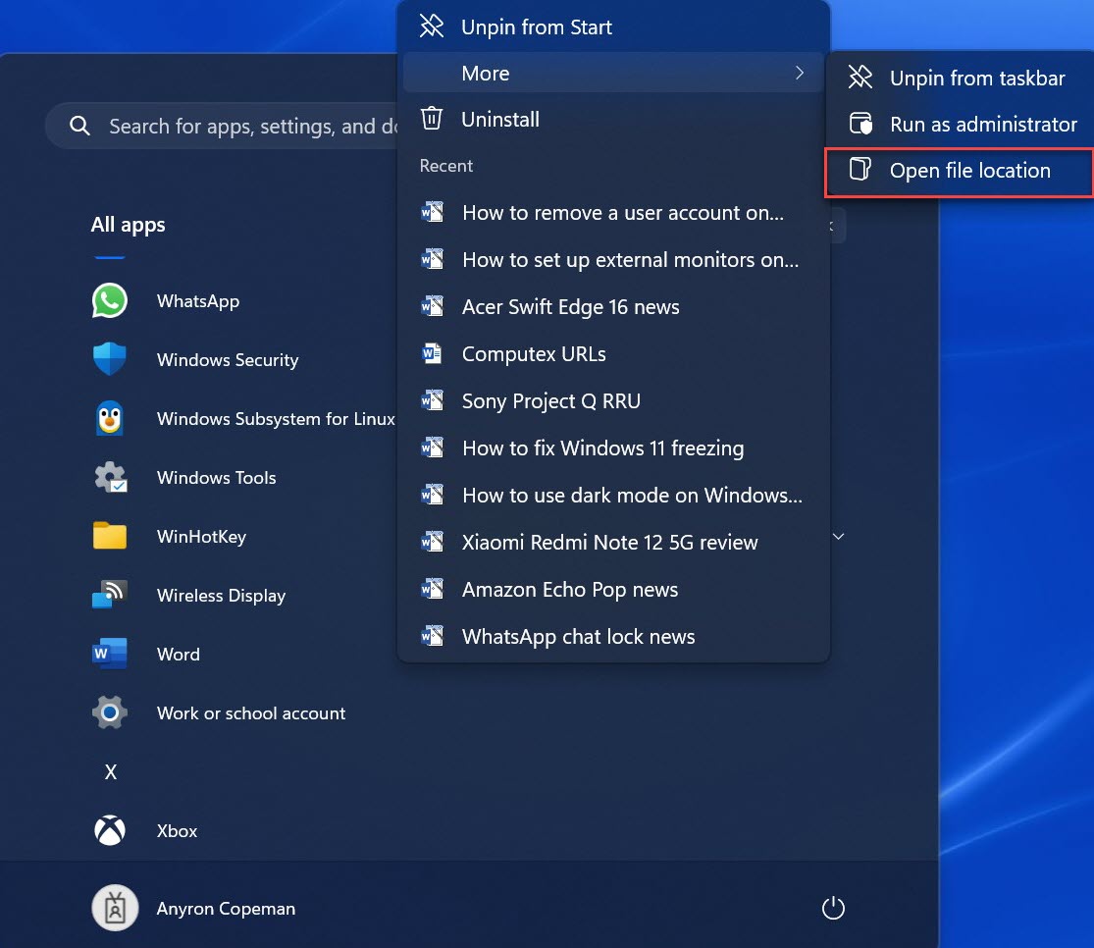Click the X letter section header
The width and height of the screenshot is (1094, 948).
(110, 771)
